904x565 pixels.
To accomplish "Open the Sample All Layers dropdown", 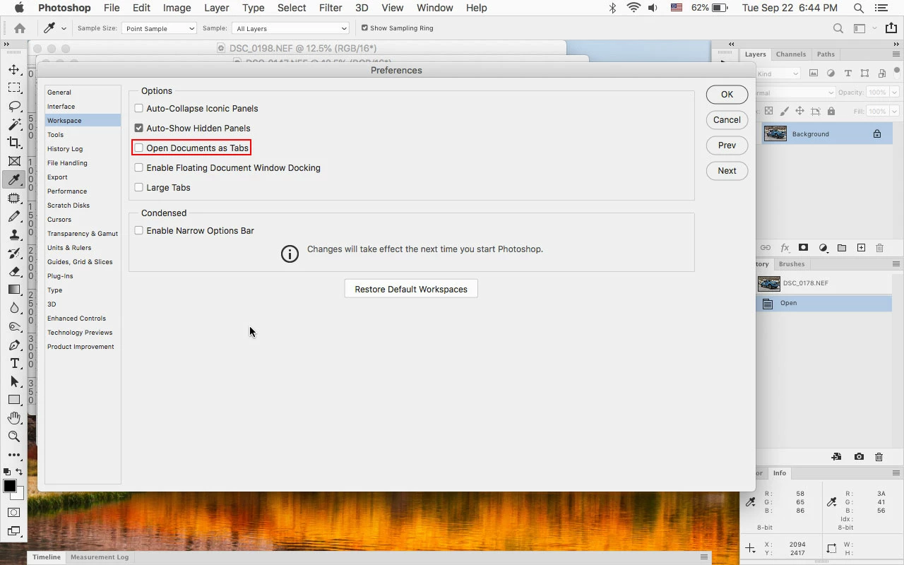I will click(290, 28).
